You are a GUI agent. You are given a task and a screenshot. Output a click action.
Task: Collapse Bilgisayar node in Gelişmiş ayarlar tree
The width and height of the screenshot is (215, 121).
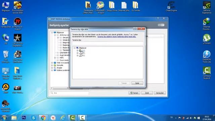pos(52,33)
